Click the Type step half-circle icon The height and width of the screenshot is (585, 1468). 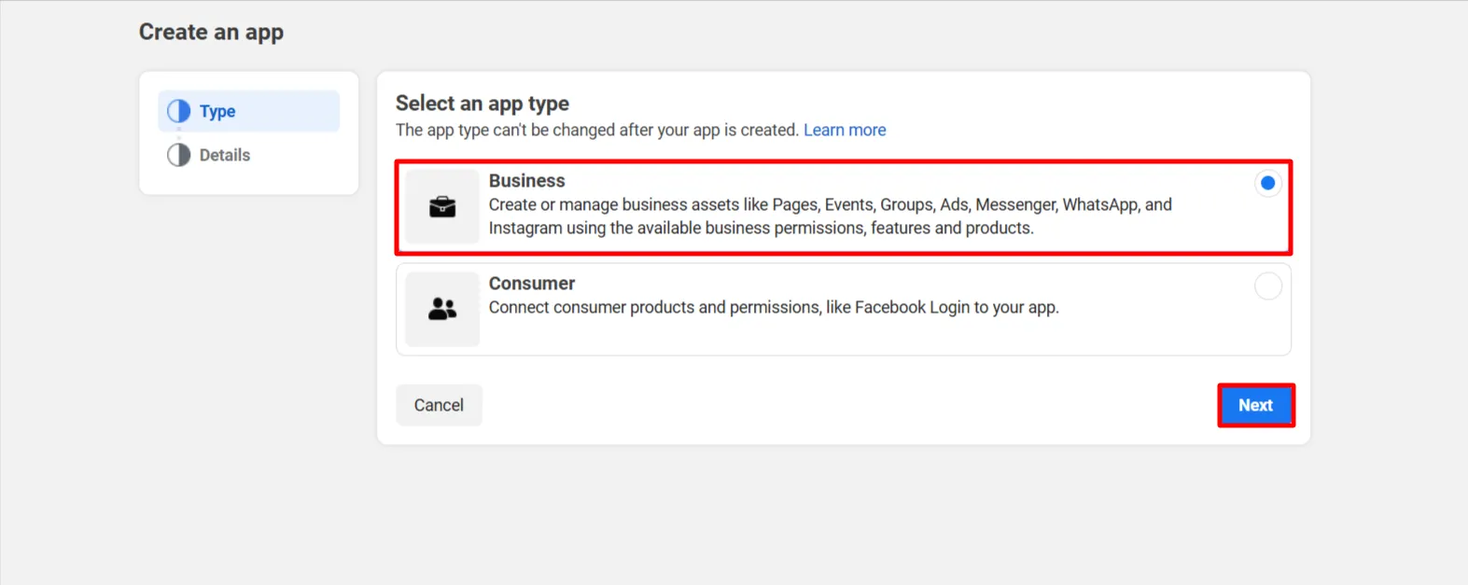(179, 111)
